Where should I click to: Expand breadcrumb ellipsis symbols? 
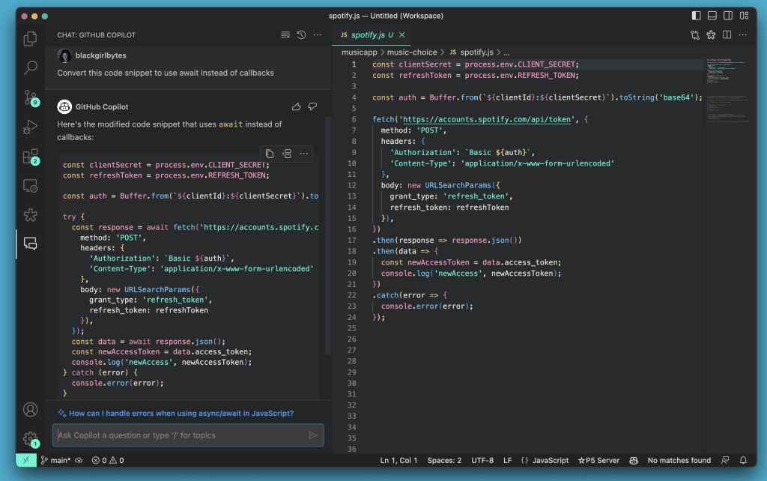coord(506,52)
